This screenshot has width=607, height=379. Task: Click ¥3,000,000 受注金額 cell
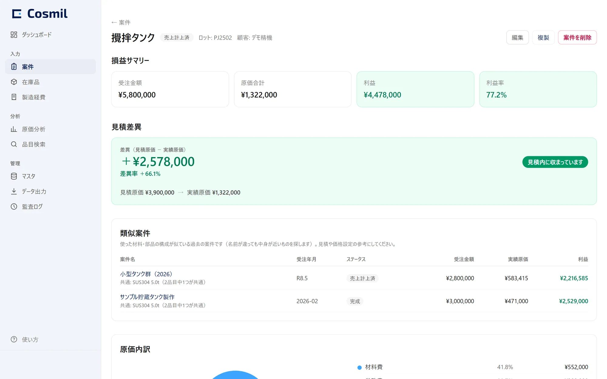click(460, 301)
